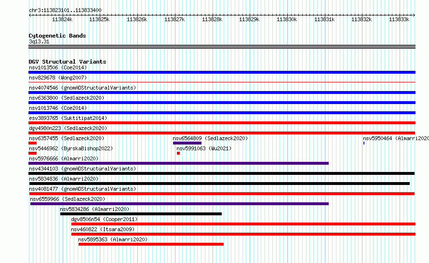Click the dgv4980n223 (Sedlazeck2020) label
The height and width of the screenshot is (263, 429).
(x=68, y=128)
